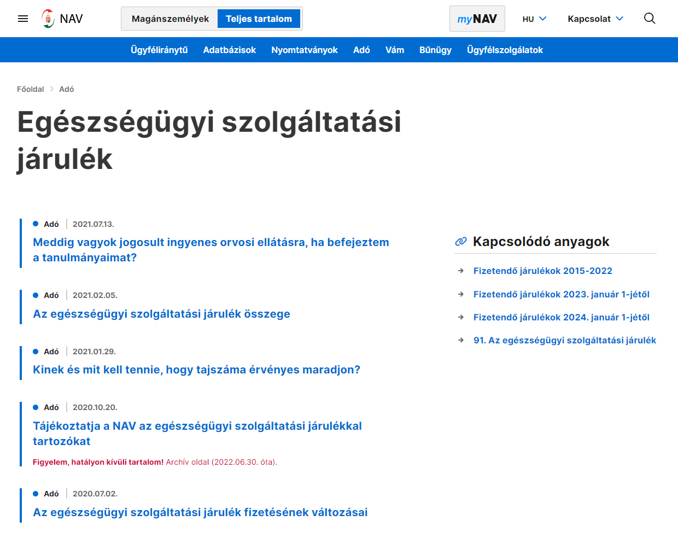Image resolution: width=678 pixels, height=538 pixels.
Task: Open the Kapcsolat chevron arrow
Action: point(618,18)
